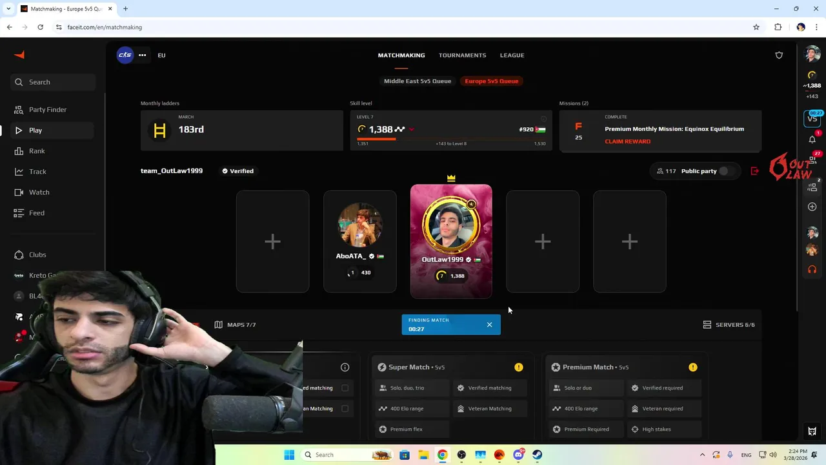Add player in the last empty slot

tap(630, 242)
